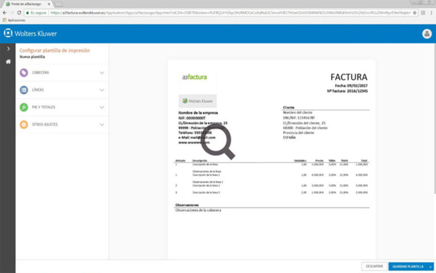Viewport: 436px width, 273px height.
Task: Click the DESCARTAR button
Action: click(374, 266)
